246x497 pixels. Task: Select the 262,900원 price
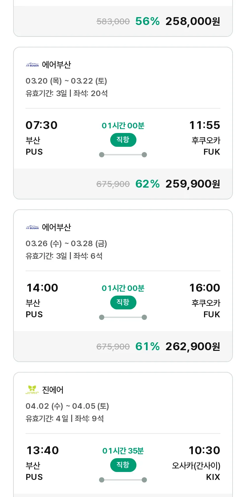pyautogui.click(x=193, y=347)
